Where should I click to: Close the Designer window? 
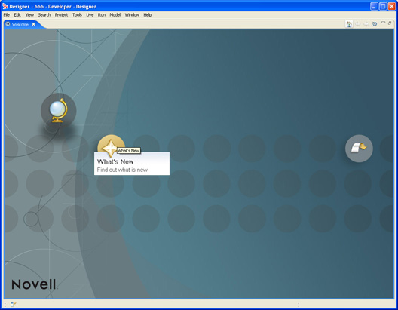click(x=392, y=6)
